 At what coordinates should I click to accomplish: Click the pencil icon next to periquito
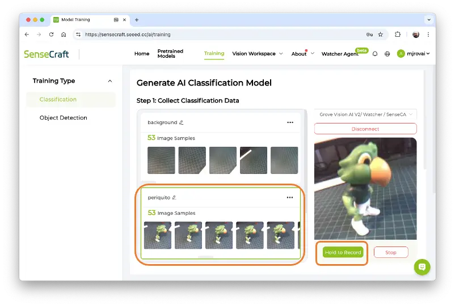pyautogui.click(x=174, y=198)
